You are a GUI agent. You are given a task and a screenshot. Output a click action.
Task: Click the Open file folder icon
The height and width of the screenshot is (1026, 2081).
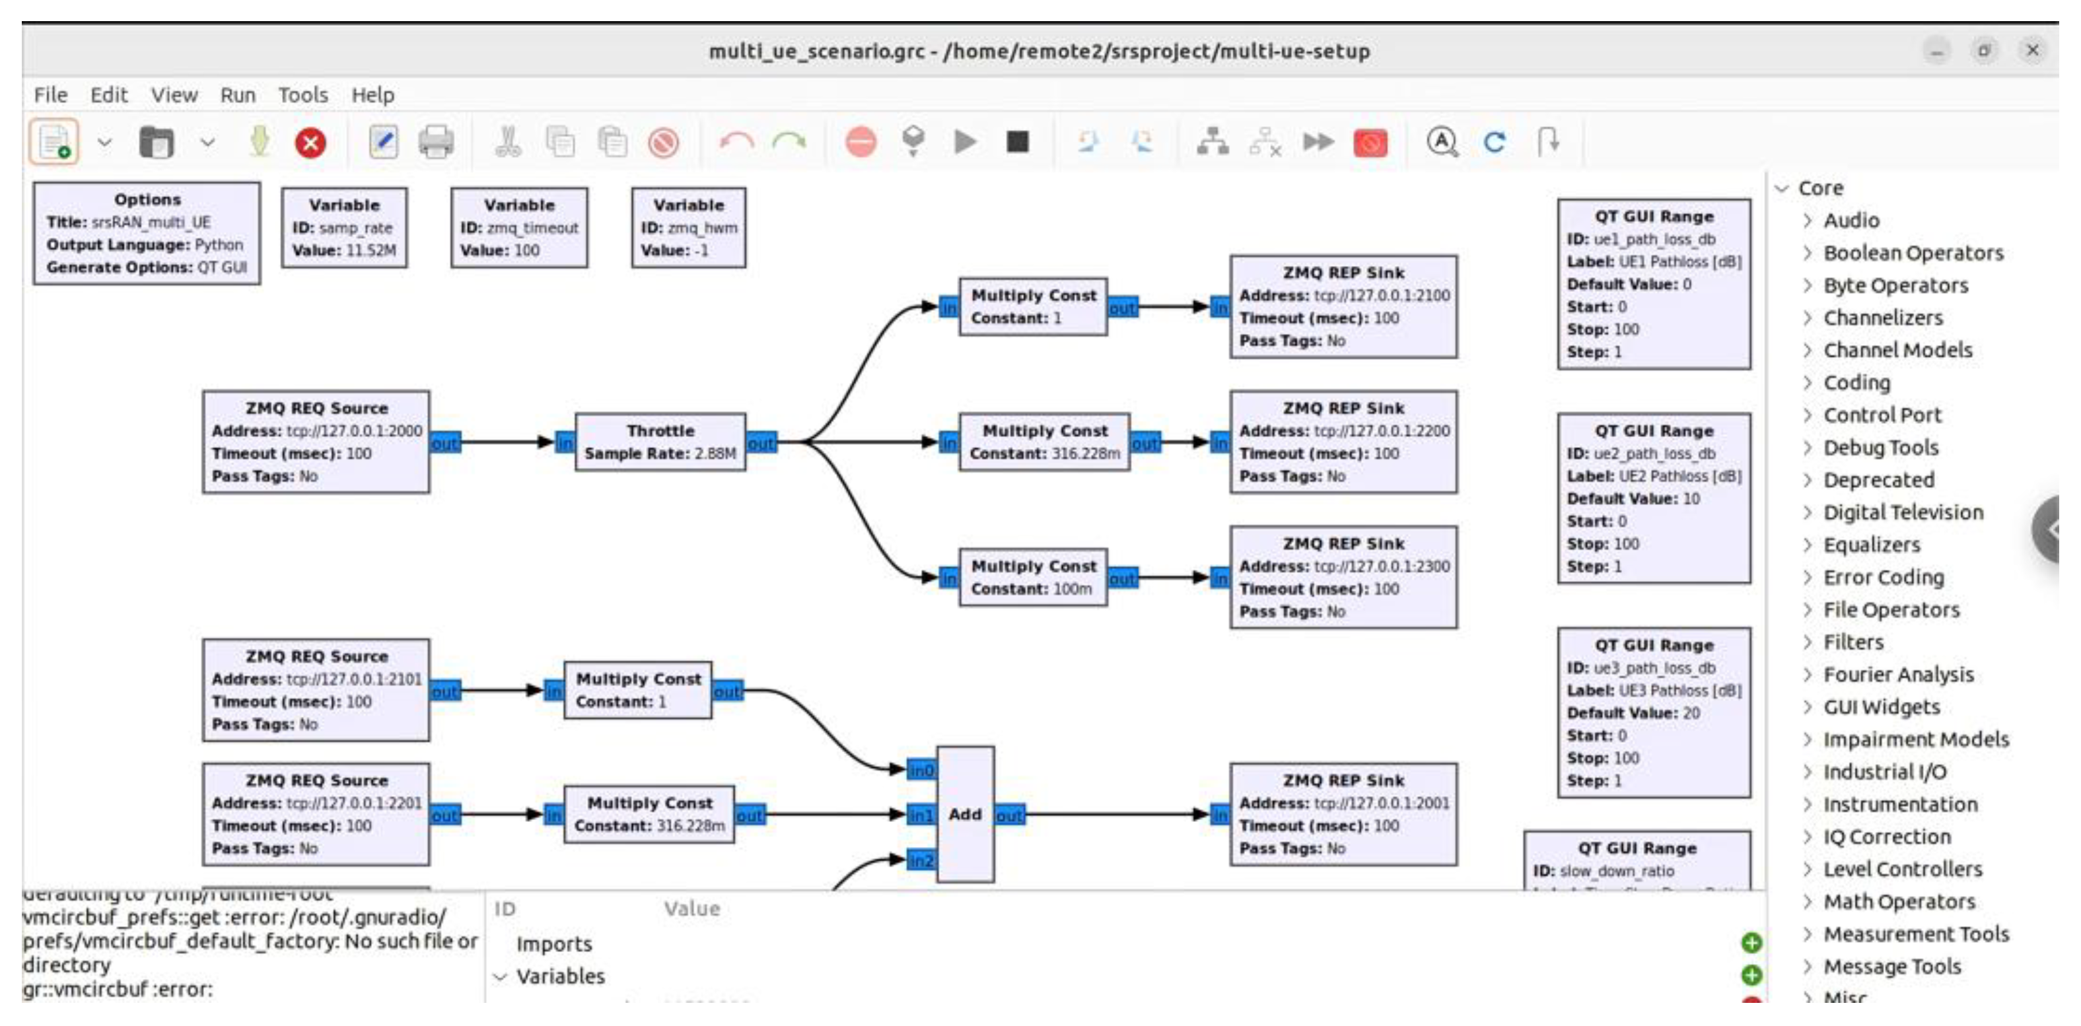[x=156, y=143]
